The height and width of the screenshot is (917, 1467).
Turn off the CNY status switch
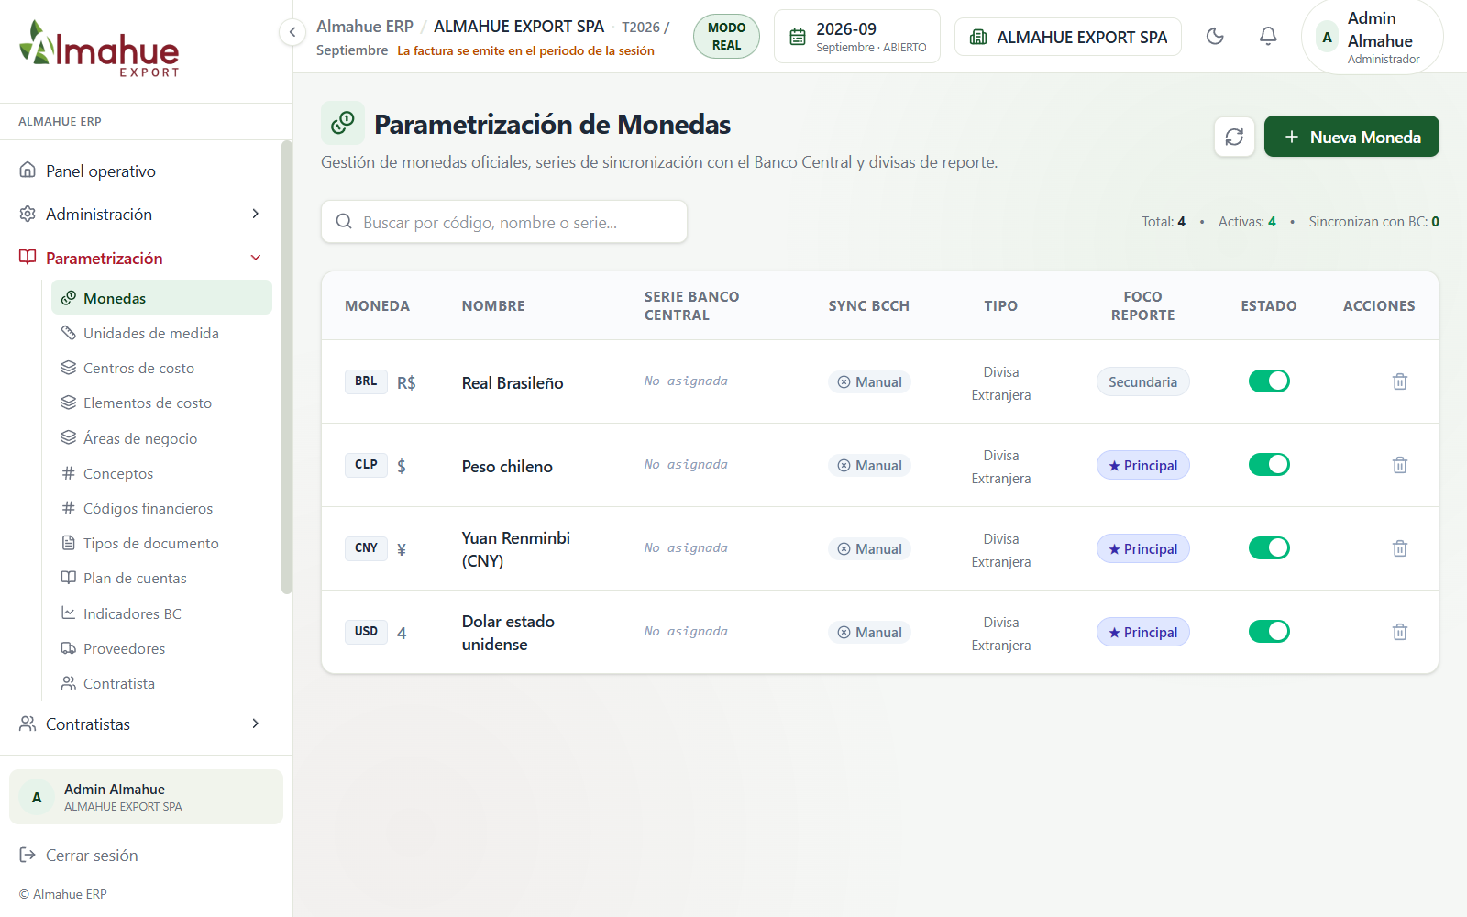(x=1269, y=547)
